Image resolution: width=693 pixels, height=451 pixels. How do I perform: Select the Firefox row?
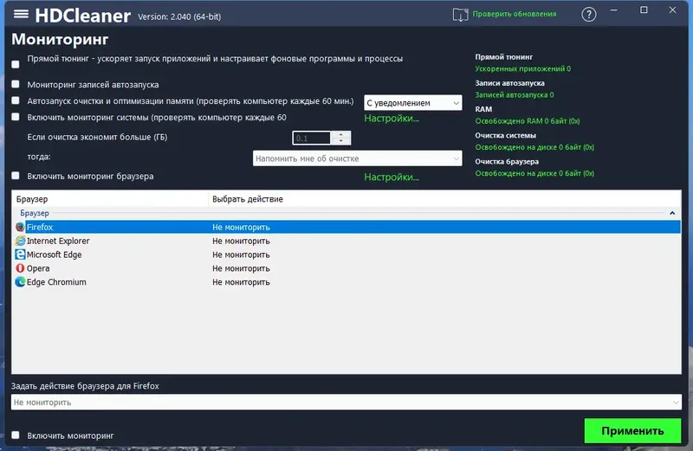tap(346, 227)
